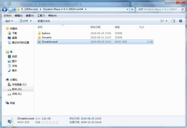Open the 图片 library
Image resolution: width=187 pixels, height=128 pixels.
click(14, 61)
